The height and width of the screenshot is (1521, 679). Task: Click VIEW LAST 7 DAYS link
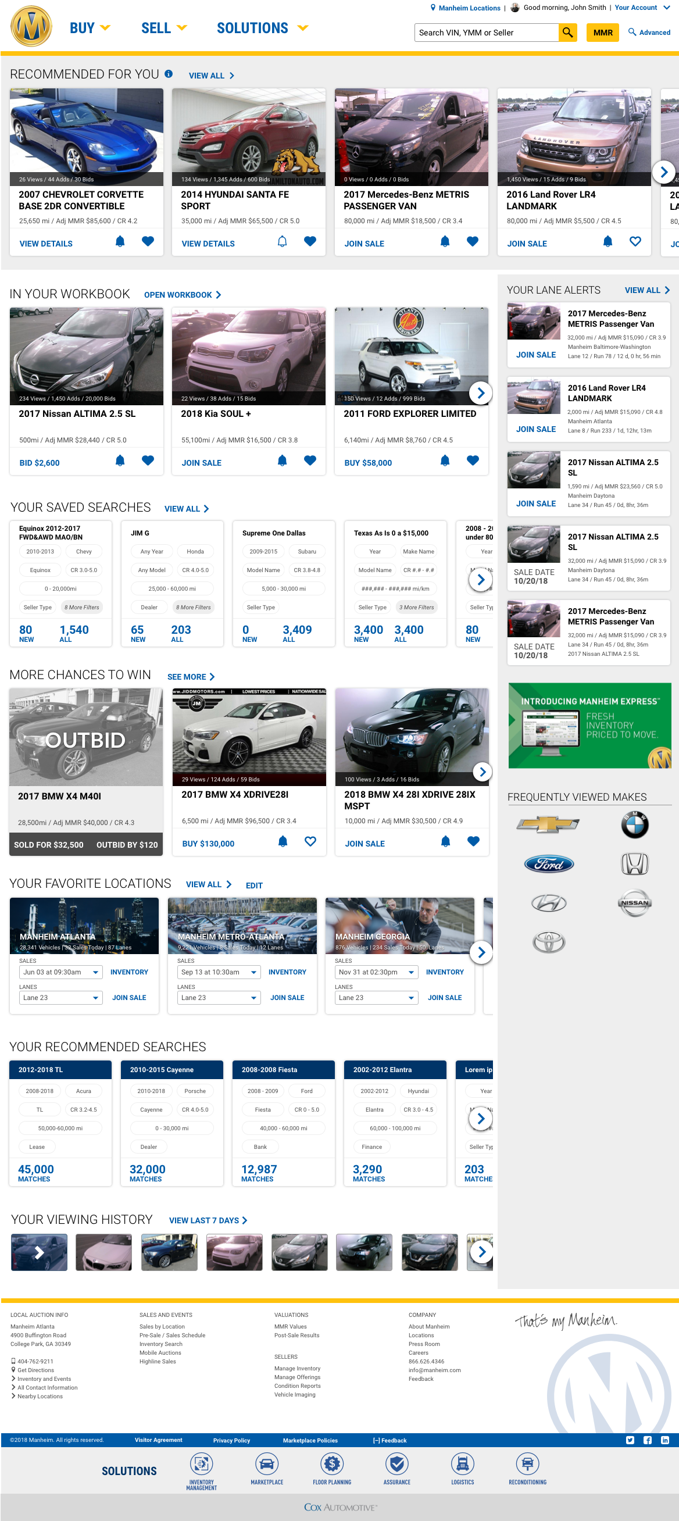(x=208, y=1220)
